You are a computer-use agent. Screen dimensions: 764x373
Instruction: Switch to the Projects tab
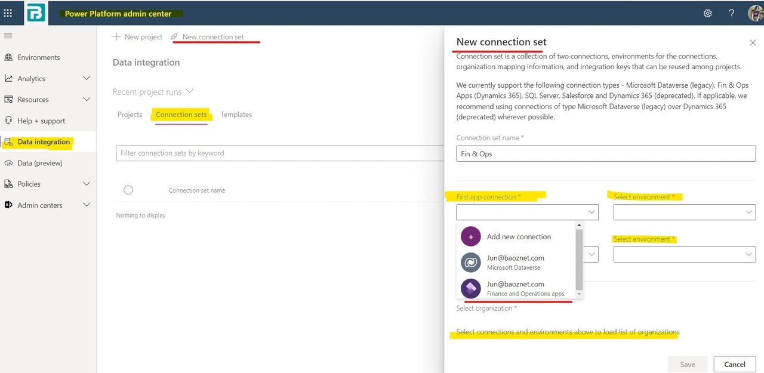130,114
